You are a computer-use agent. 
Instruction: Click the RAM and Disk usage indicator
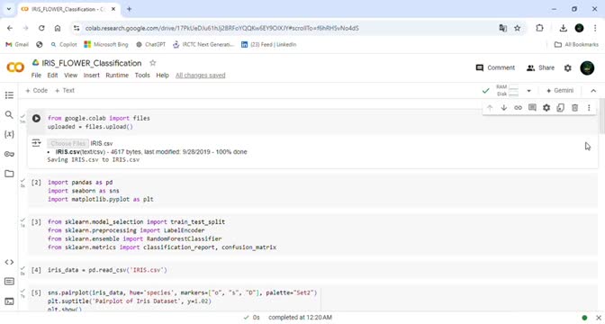pos(508,91)
